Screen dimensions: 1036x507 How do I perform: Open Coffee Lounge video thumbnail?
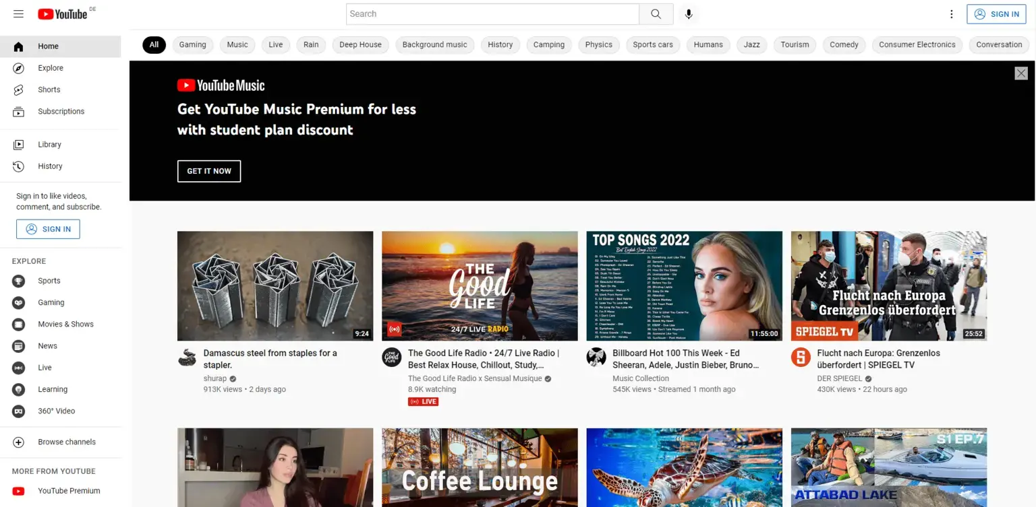click(x=480, y=468)
